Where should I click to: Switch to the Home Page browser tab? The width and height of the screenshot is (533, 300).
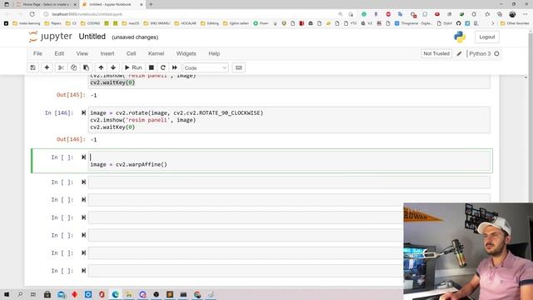coord(46,4)
